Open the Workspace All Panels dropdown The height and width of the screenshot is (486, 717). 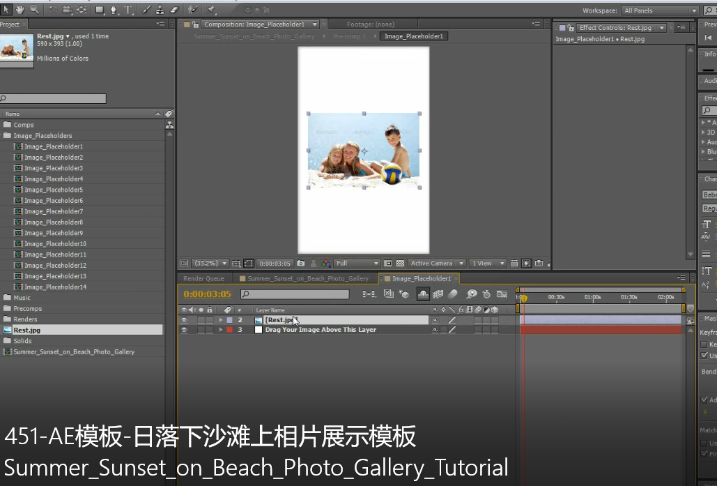pos(659,10)
